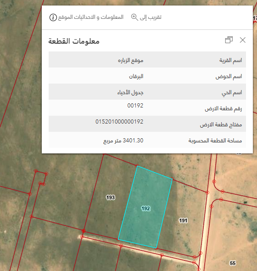
Task: Select parcel 193 on the map
Action: click(111, 198)
